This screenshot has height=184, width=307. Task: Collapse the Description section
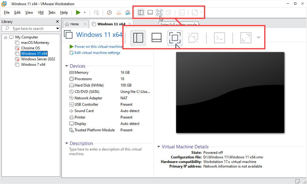tap(67, 143)
